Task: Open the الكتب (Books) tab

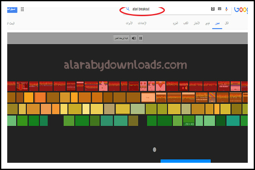Action: click(x=186, y=23)
